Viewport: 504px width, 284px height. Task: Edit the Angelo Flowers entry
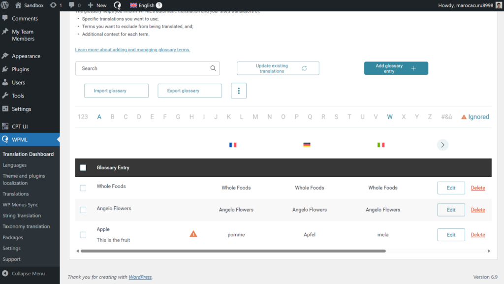pyautogui.click(x=451, y=210)
